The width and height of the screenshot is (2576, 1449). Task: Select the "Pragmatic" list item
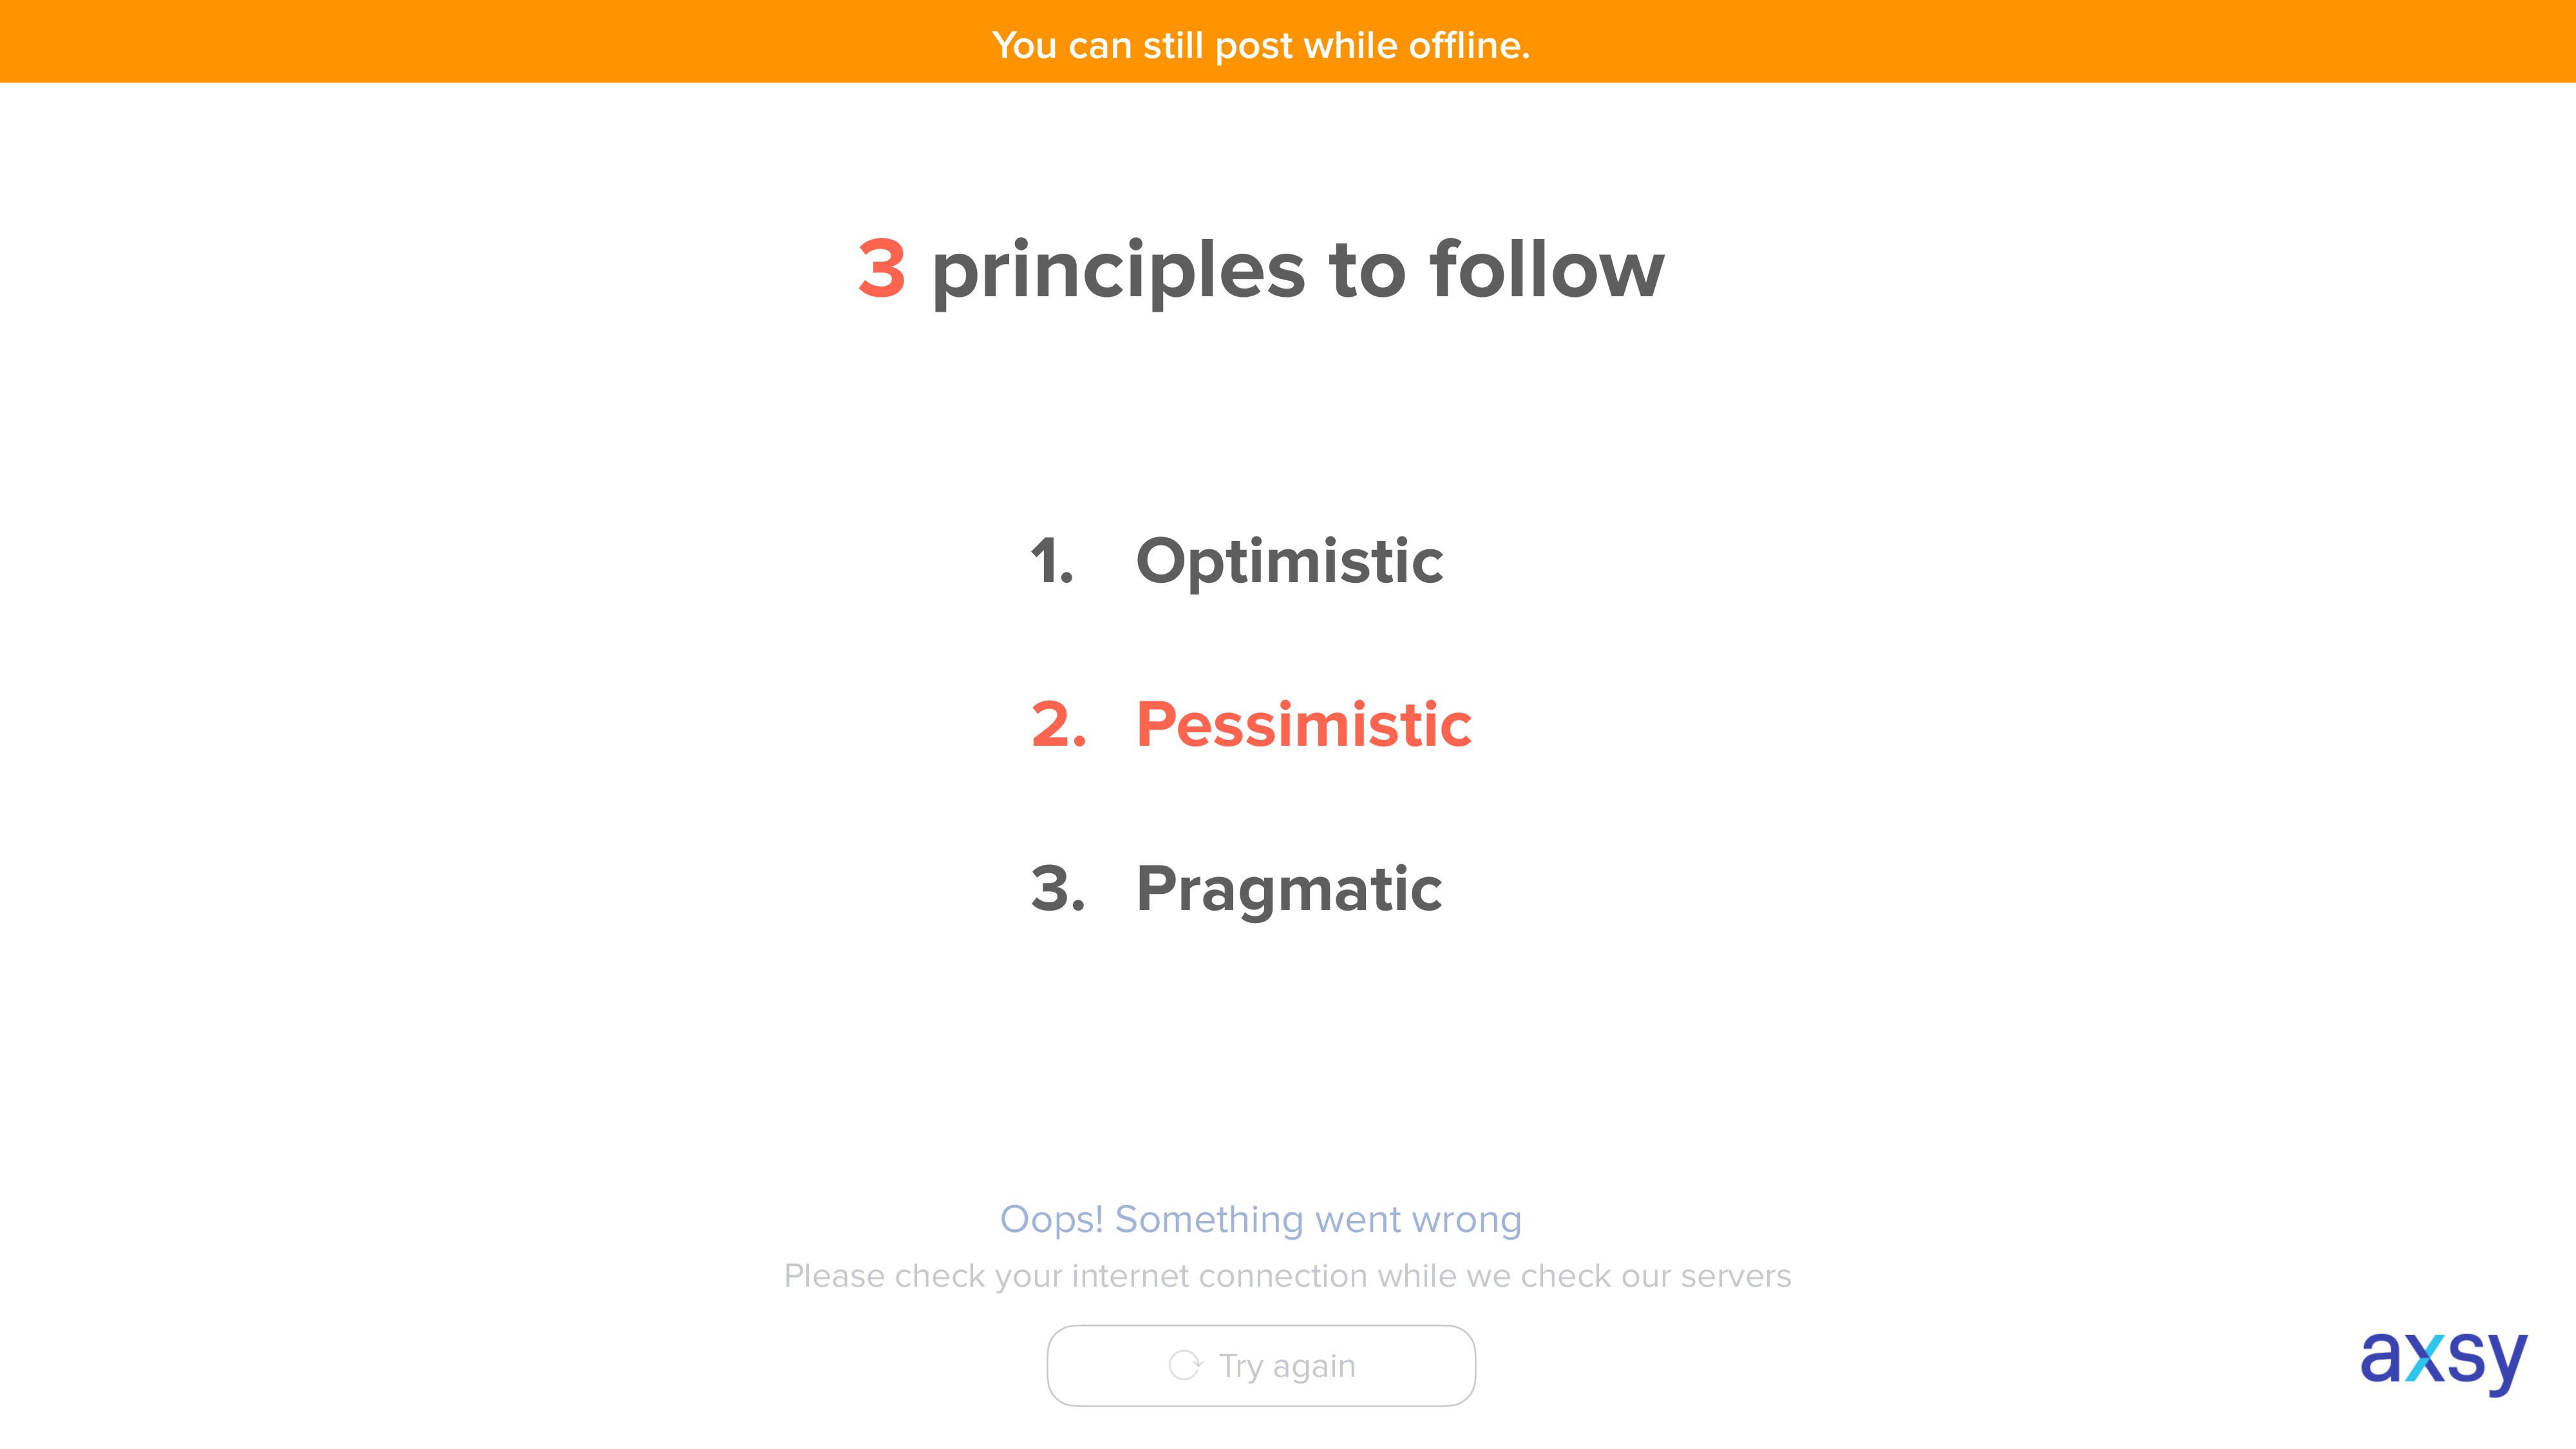coord(1289,890)
